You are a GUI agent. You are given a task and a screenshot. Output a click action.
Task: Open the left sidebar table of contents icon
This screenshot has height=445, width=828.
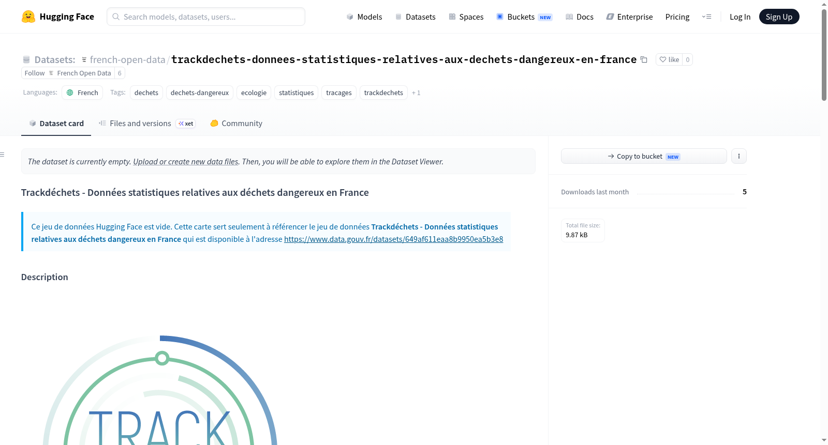tap(2, 155)
